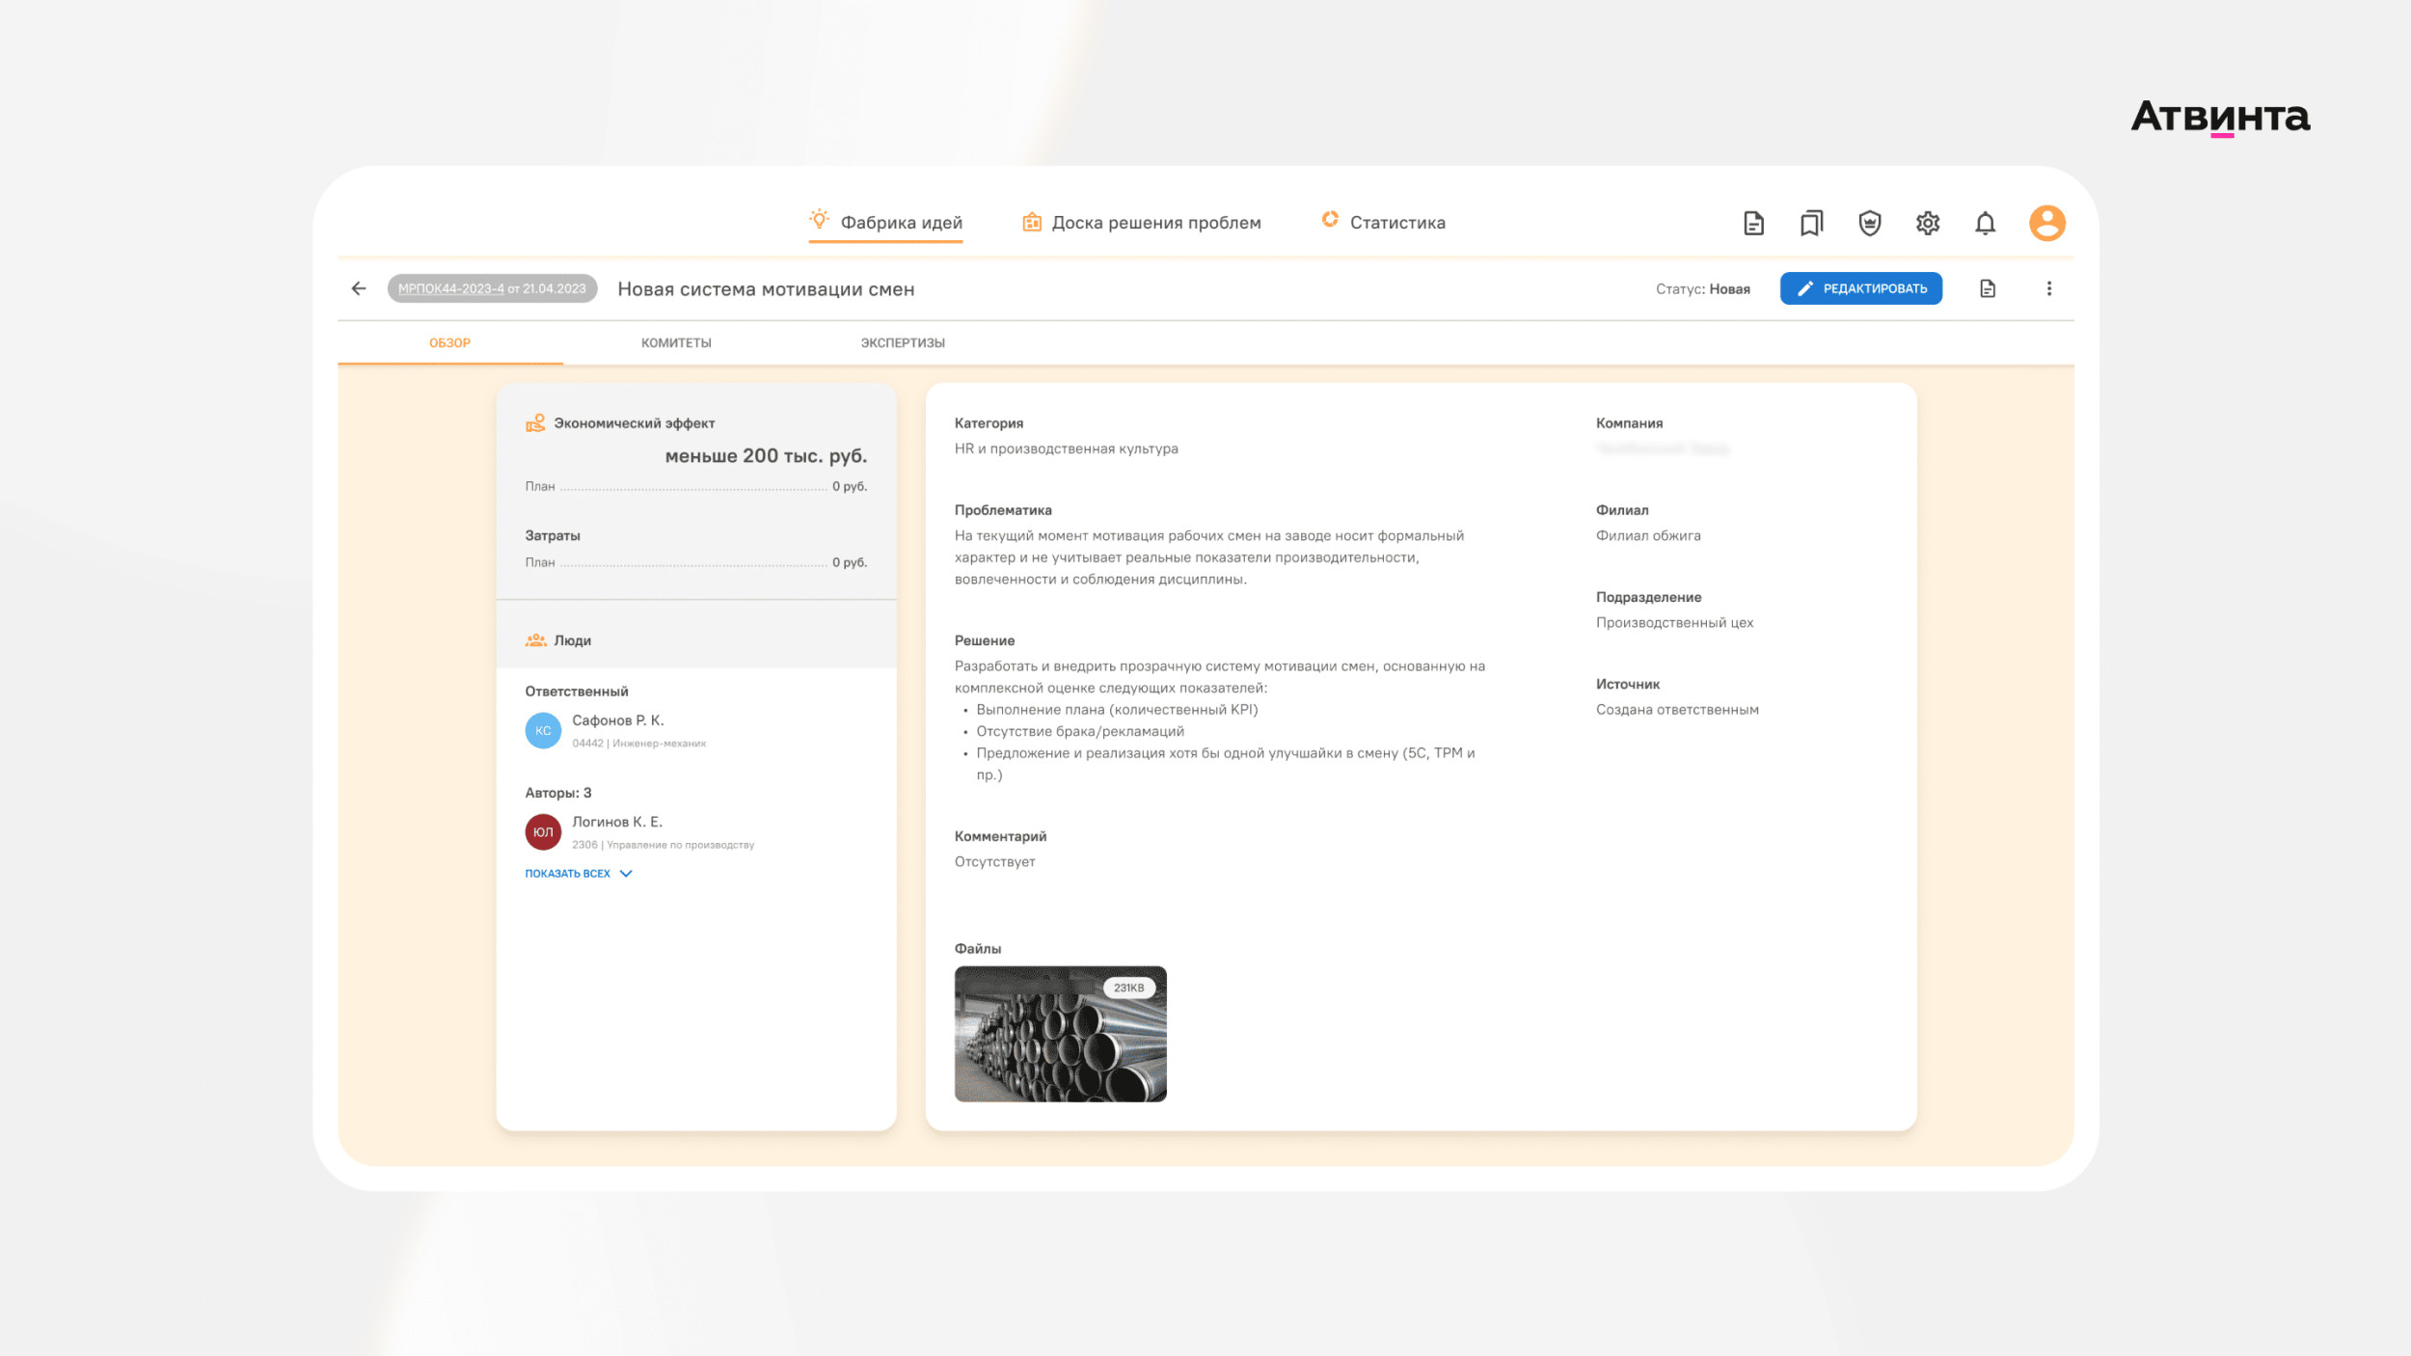The image size is (2411, 1356).
Task: Click the shield admin icon
Action: click(x=1869, y=224)
